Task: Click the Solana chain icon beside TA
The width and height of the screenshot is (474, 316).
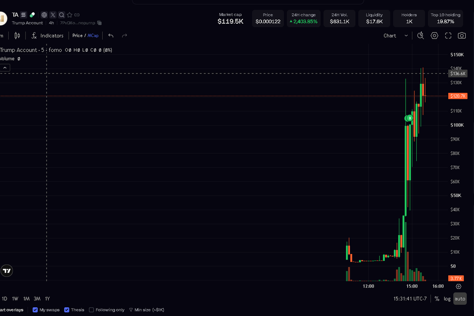Action: click(x=24, y=15)
